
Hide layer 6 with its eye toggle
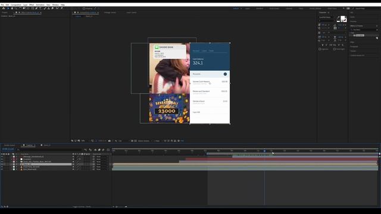pos(2,169)
